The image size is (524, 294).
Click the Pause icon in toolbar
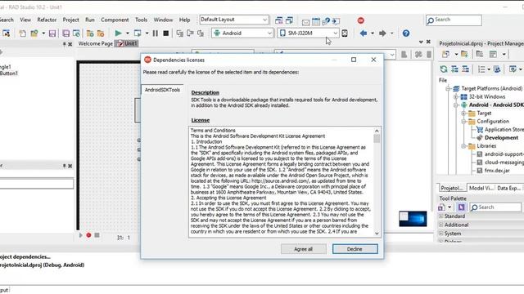156,33
